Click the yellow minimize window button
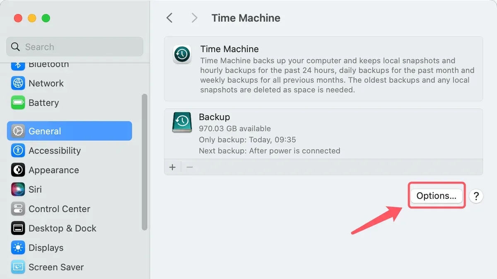 pyautogui.click(x=32, y=18)
